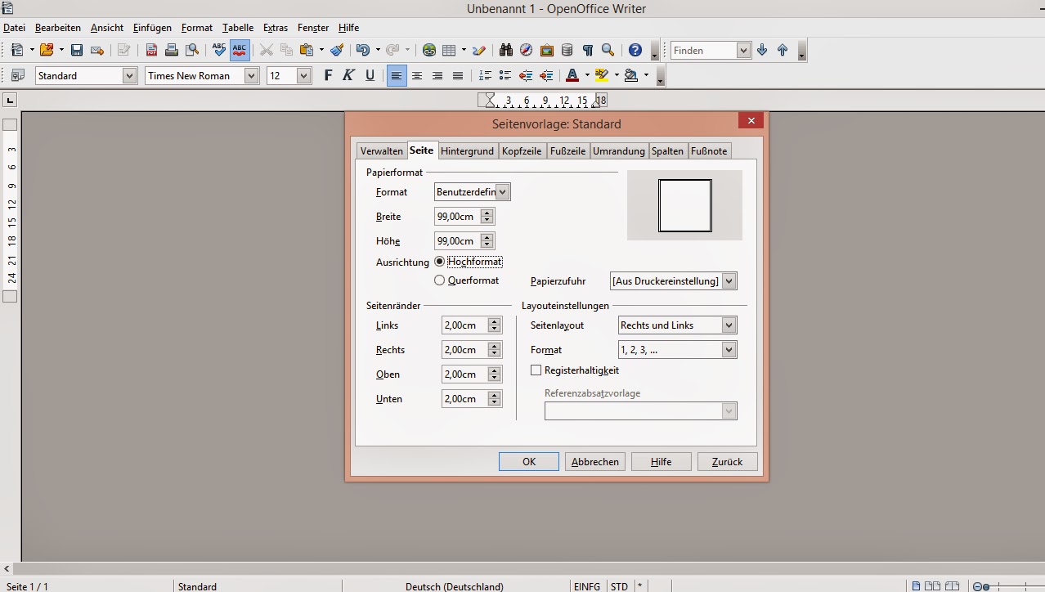1045x592 pixels.
Task: Open the Papierzufuhr dropdown
Action: click(x=729, y=281)
